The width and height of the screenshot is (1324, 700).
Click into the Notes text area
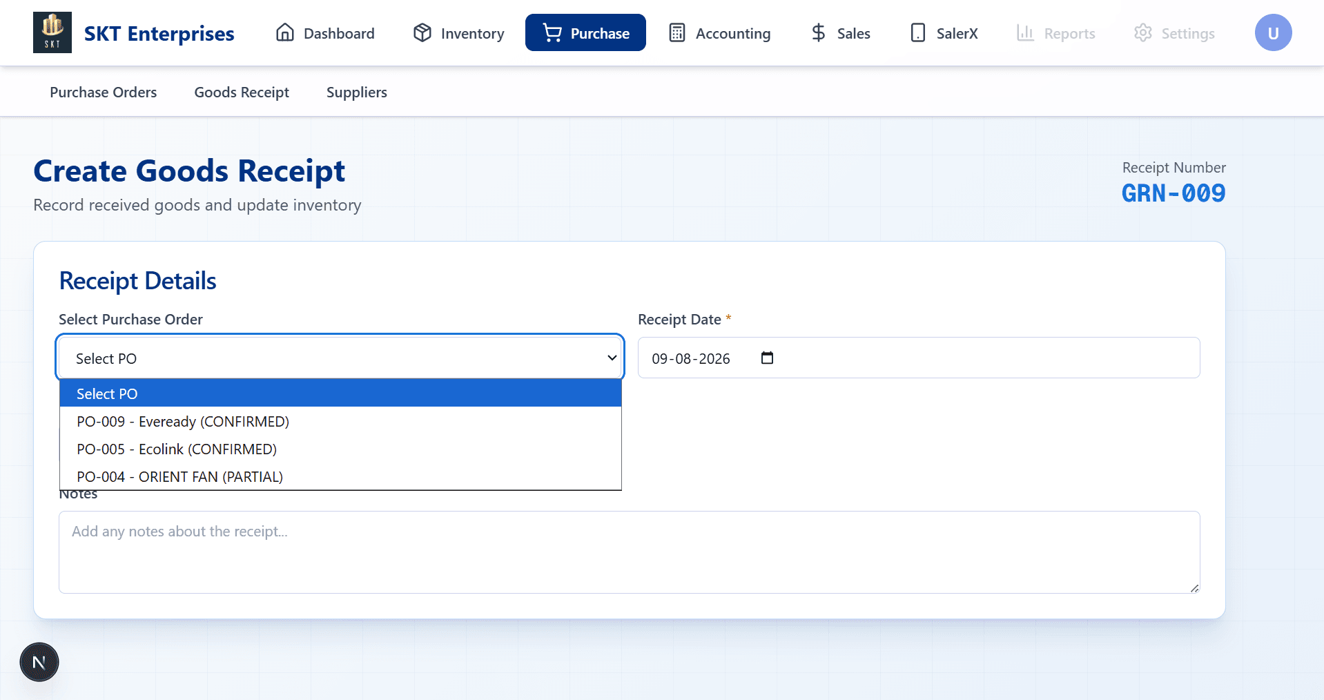pos(629,552)
